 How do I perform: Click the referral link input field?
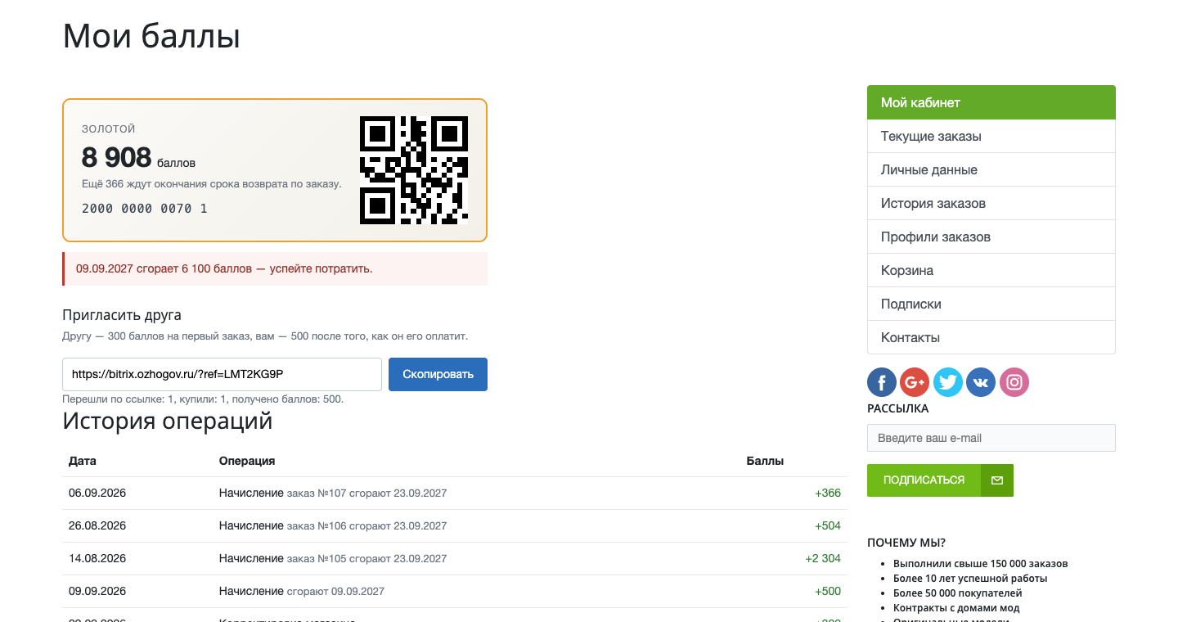click(x=222, y=374)
